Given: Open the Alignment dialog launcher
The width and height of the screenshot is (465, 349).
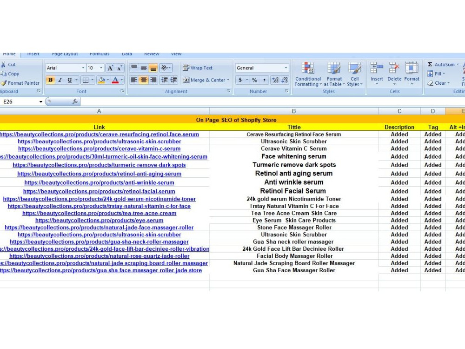Looking at the screenshot, I should pos(228,91).
